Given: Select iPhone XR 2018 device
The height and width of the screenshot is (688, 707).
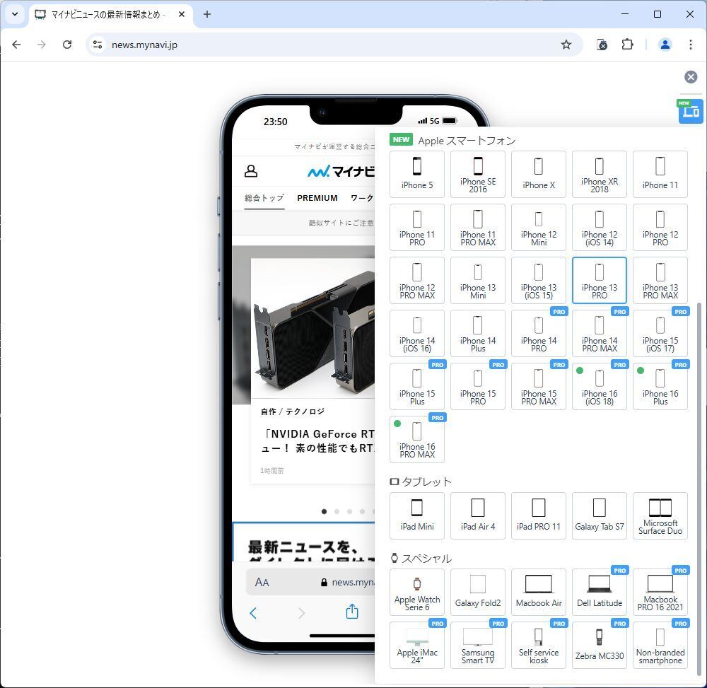Looking at the screenshot, I should pos(600,174).
